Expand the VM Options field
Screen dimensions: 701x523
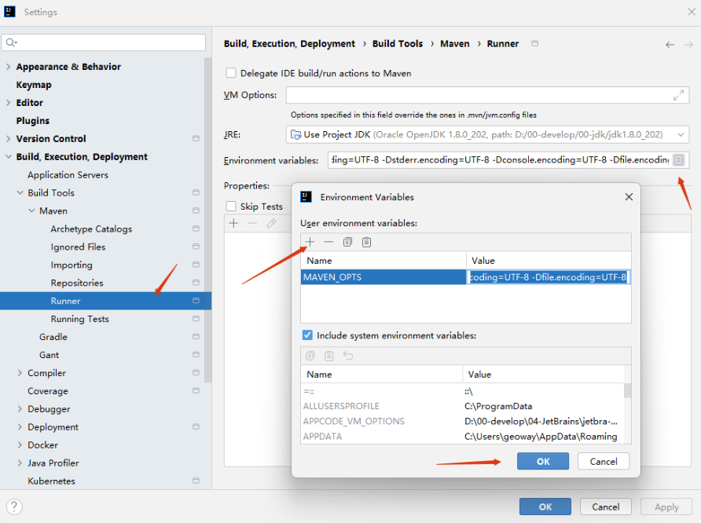pos(679,95)
